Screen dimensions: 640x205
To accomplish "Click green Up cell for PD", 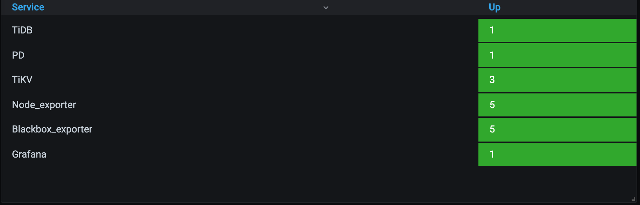I will (557, 55).
